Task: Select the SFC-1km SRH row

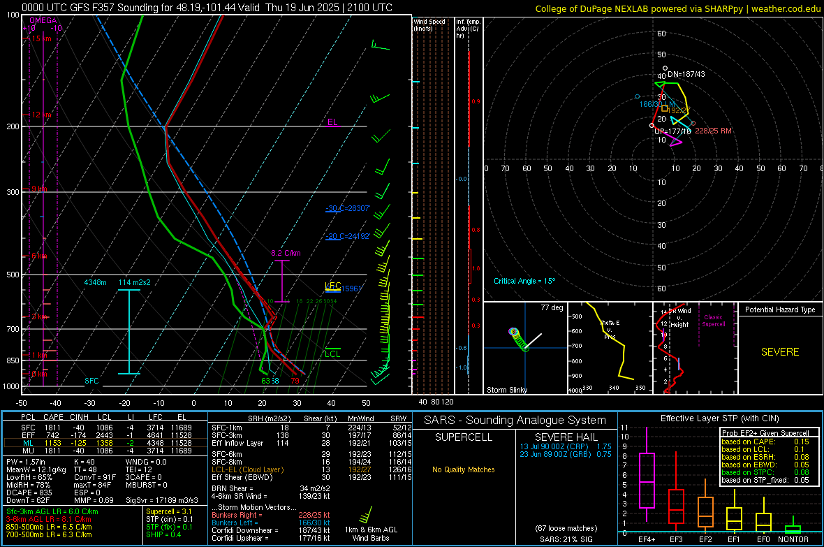Action: [x=311, y=428]
